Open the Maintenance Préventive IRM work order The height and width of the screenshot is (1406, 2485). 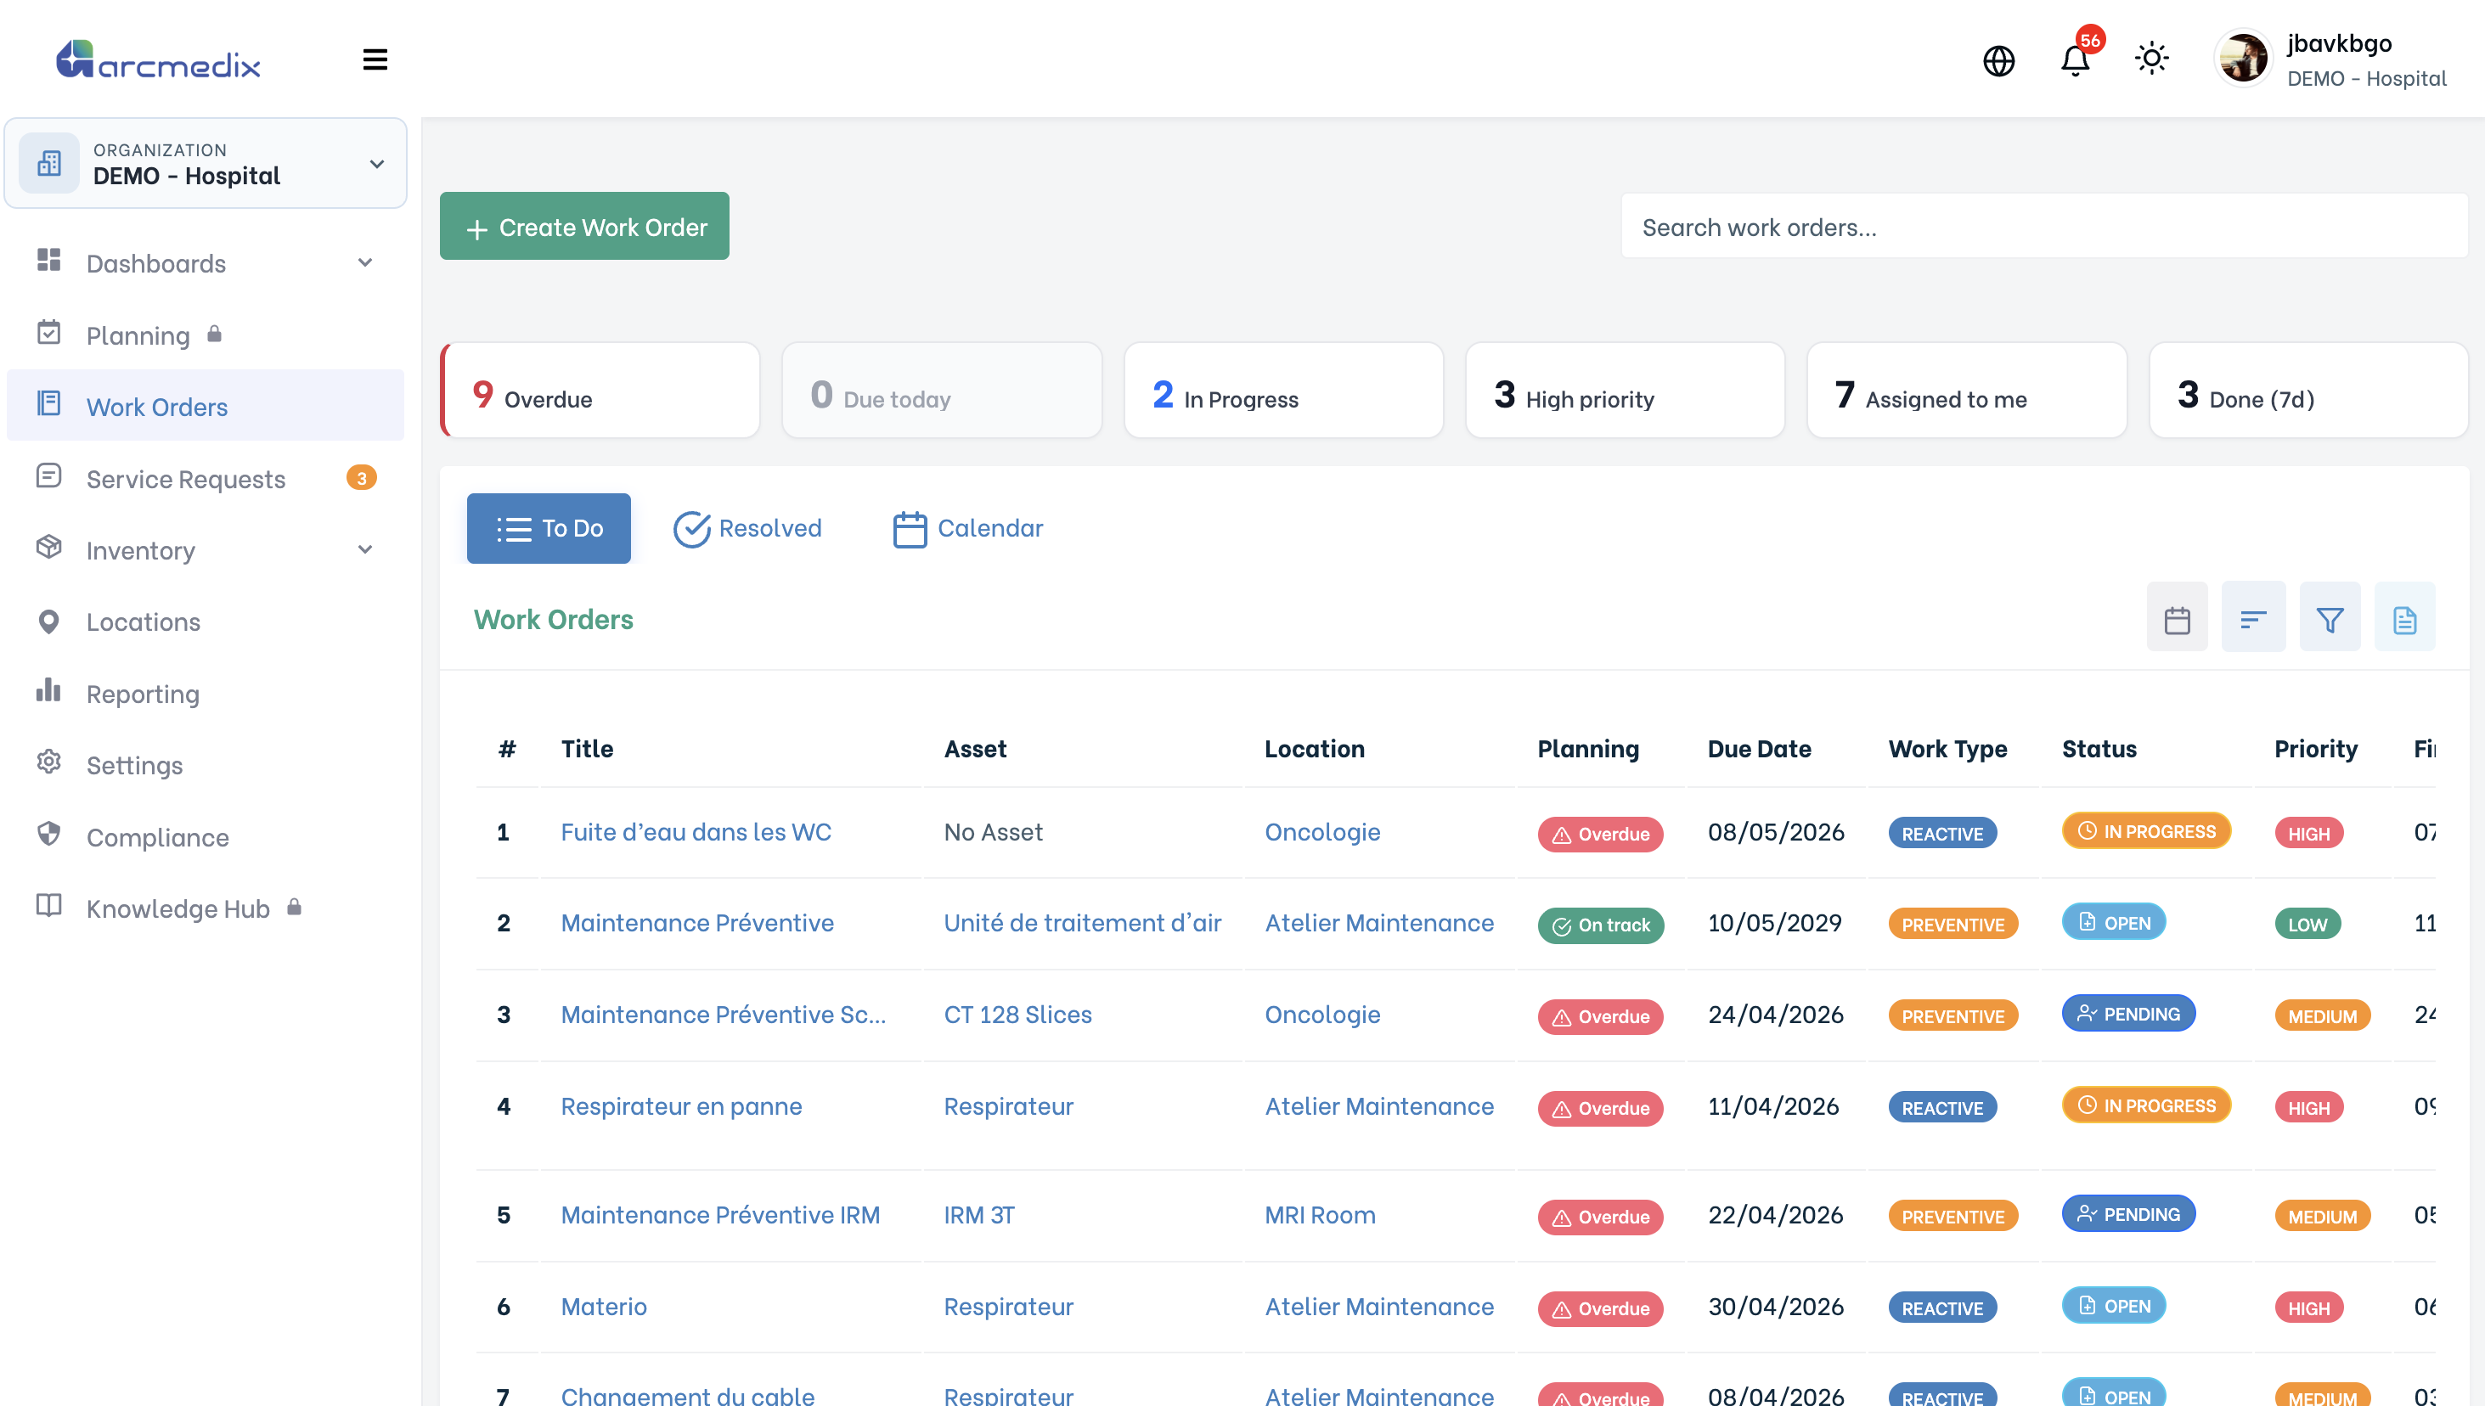720,1214
